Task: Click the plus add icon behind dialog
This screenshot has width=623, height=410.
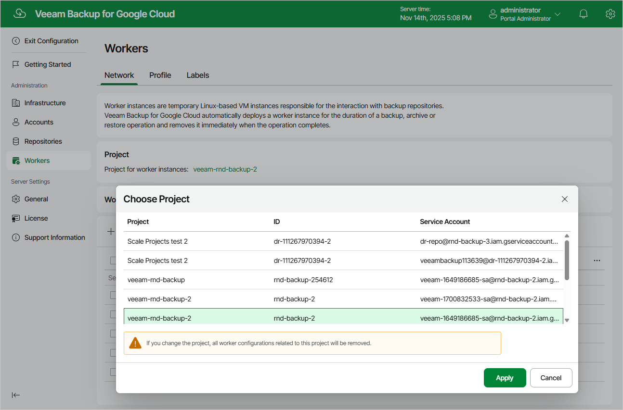Action: pos(111,232)
